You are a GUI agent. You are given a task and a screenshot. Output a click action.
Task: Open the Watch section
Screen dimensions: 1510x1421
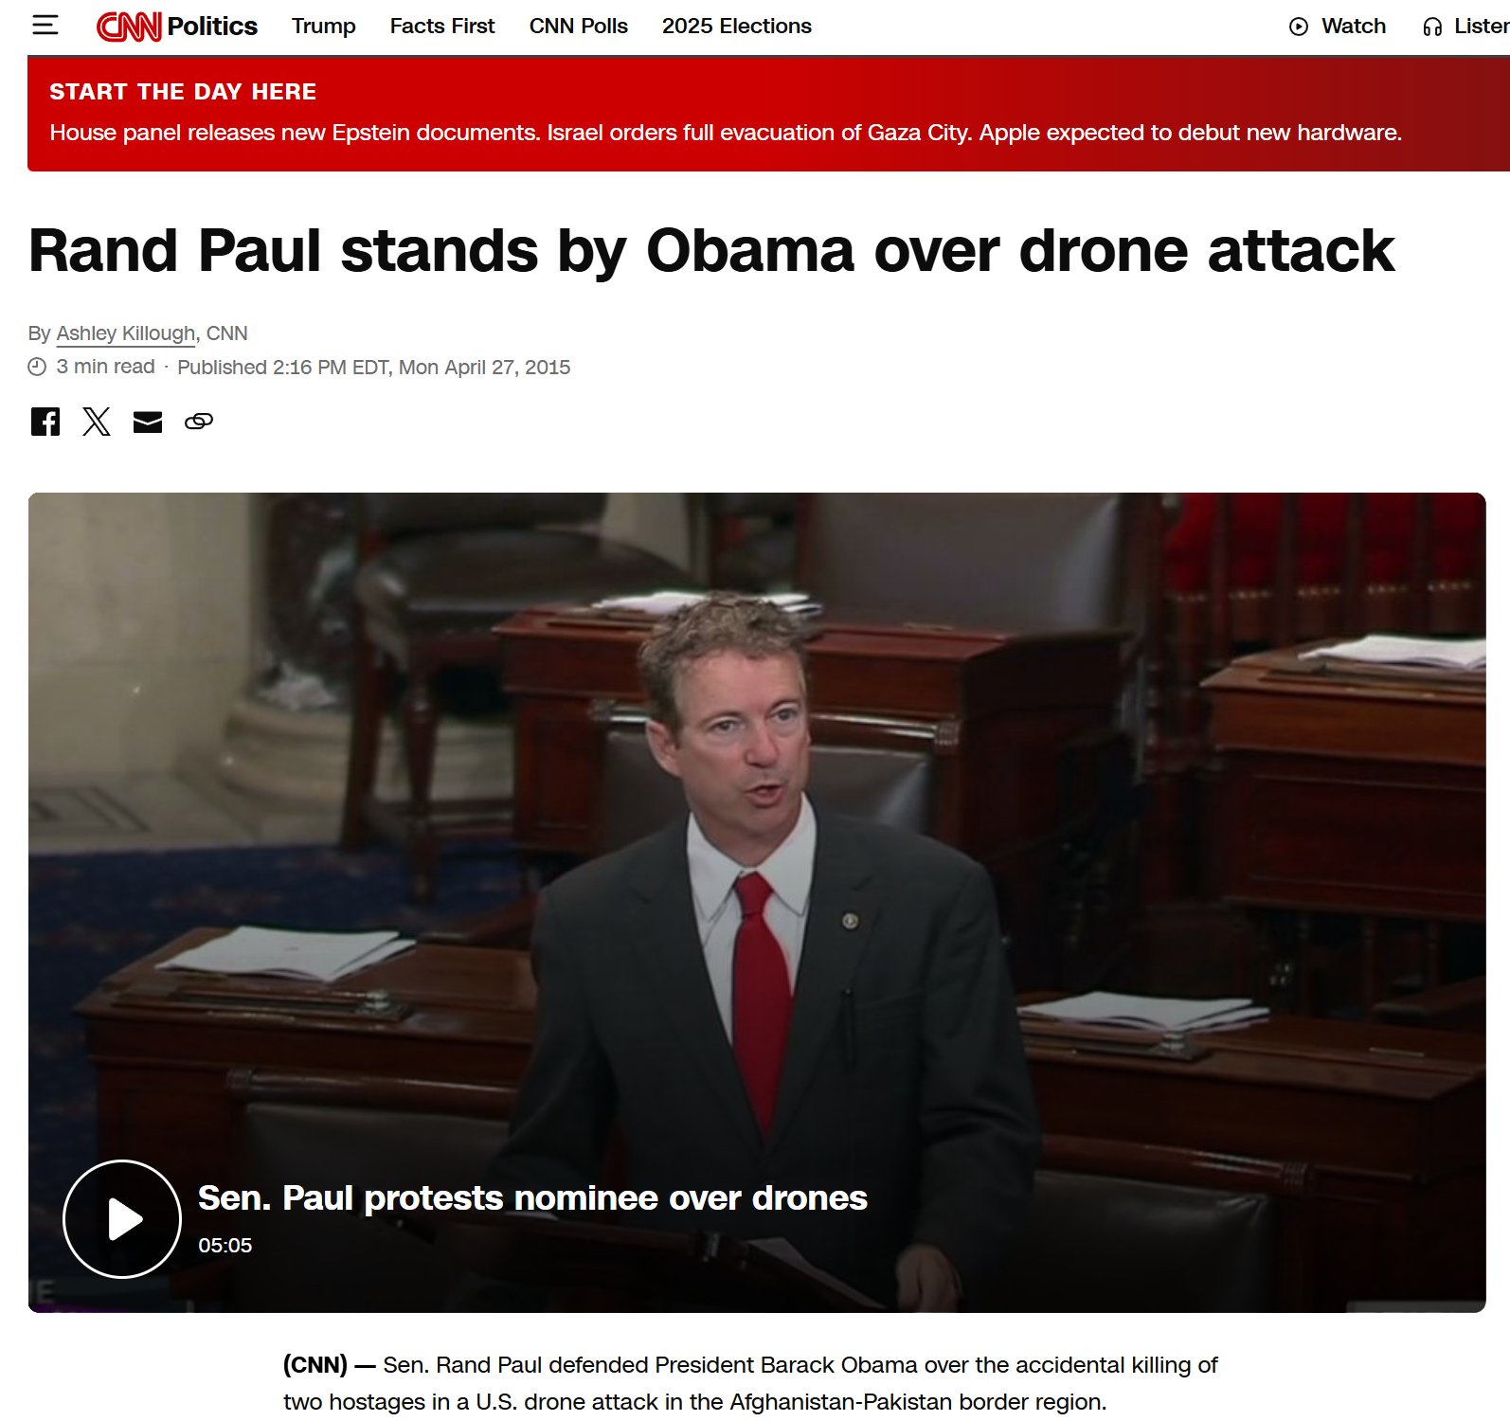[x=1338, y=27]
